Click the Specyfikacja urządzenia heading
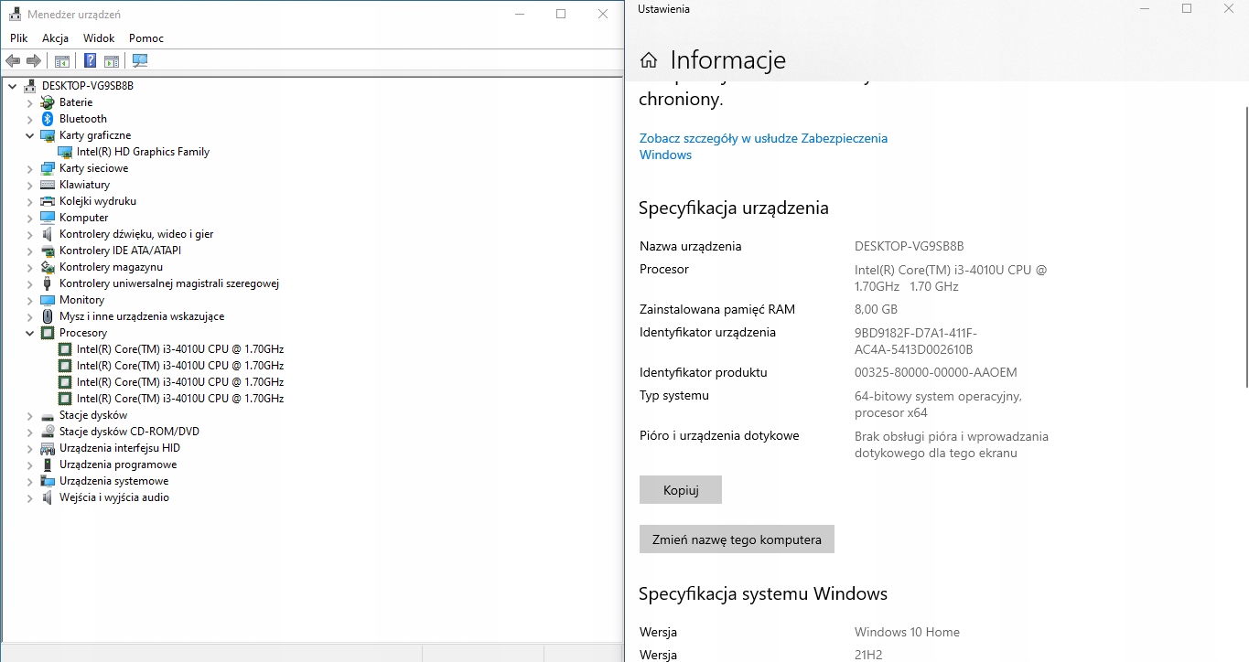Image resolution: width=1249 pixels, height=662 pixels. tap(734, 208)
